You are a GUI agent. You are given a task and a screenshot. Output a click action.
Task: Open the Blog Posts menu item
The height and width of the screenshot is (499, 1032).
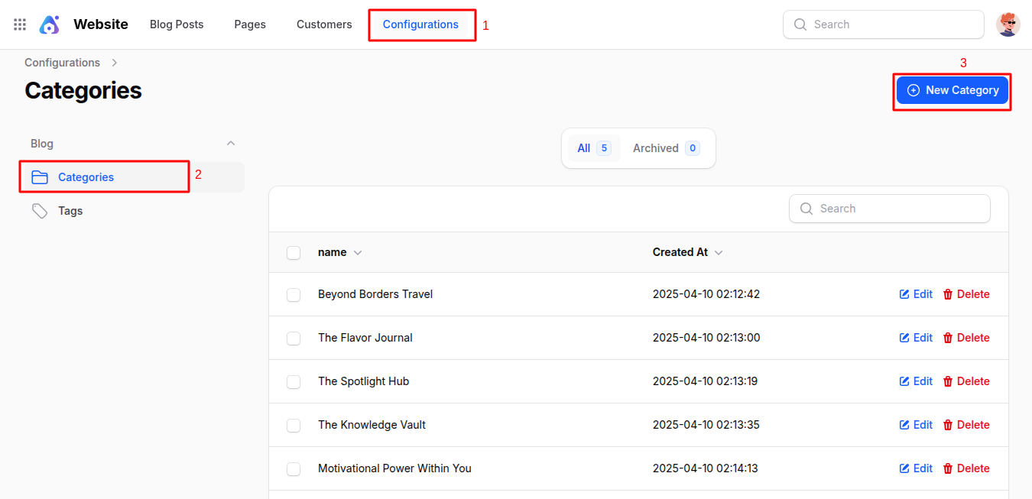click(176, 24)
